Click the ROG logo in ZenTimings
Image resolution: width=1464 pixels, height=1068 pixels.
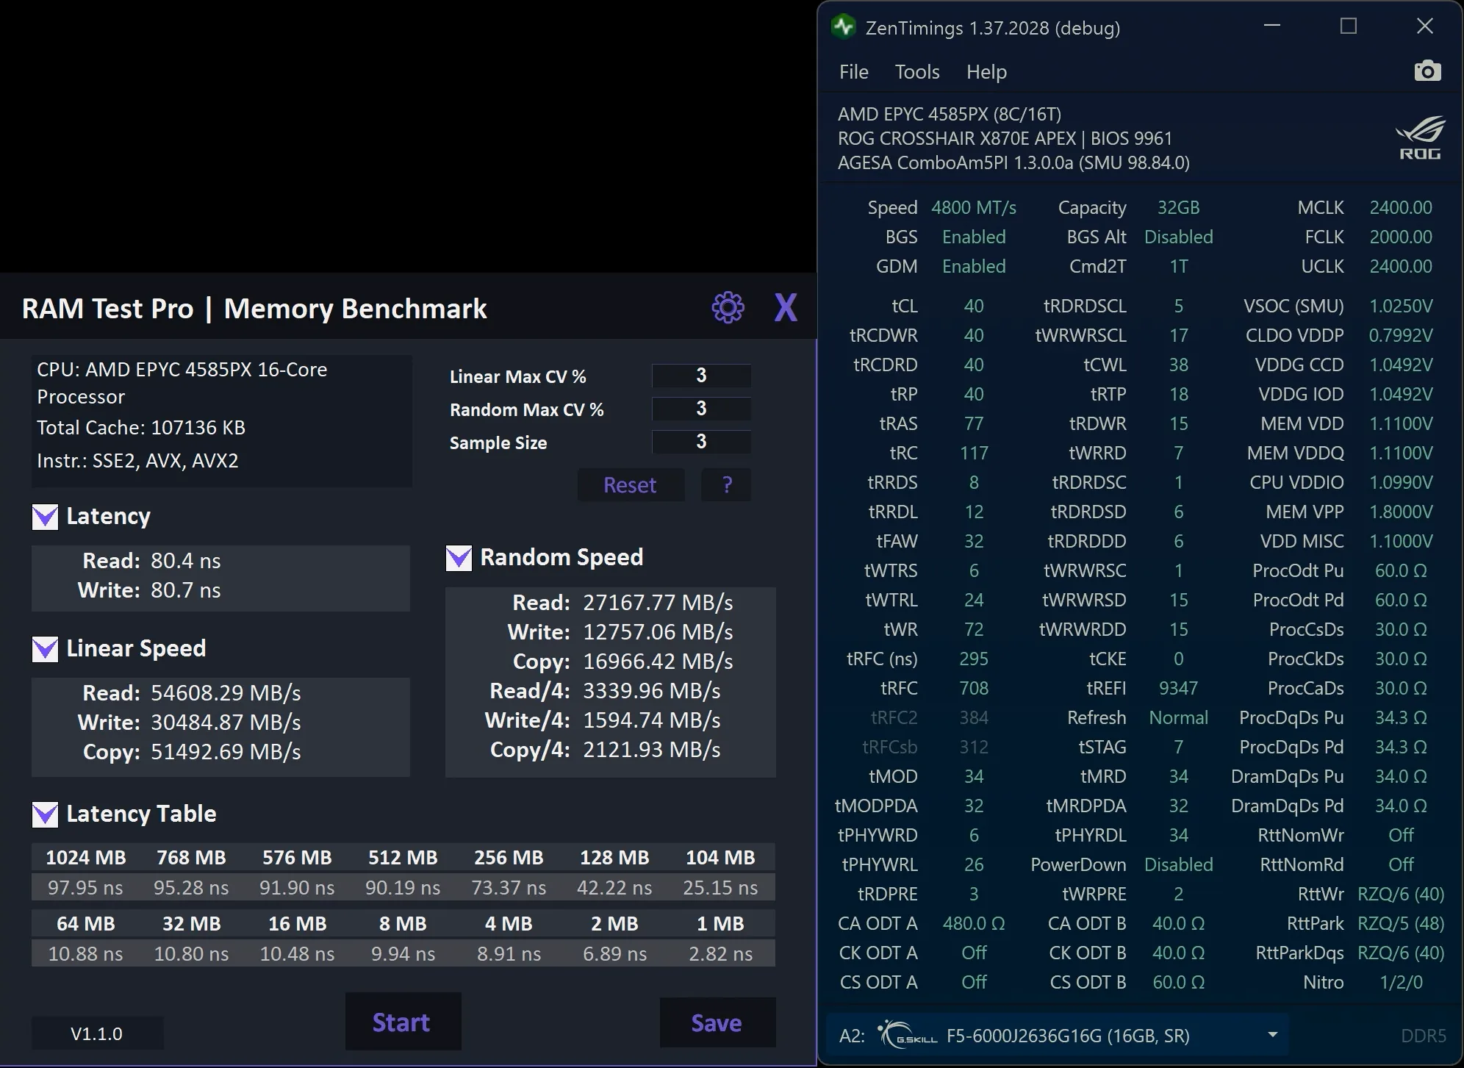pyautogui.click(x=1420, y=137)
